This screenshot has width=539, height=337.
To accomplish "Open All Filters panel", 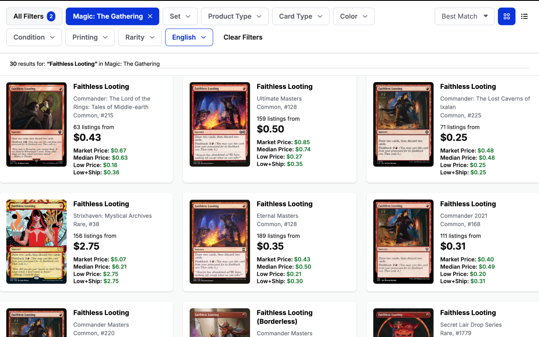I will (34, 16).
